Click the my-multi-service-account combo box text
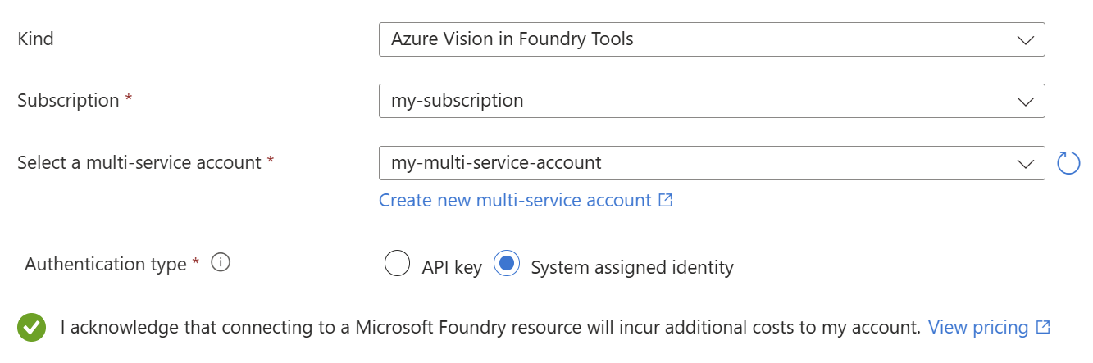 (x=496, y=162)
